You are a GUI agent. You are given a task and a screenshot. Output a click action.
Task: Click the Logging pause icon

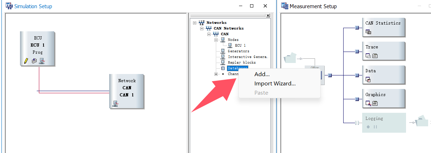375,127
